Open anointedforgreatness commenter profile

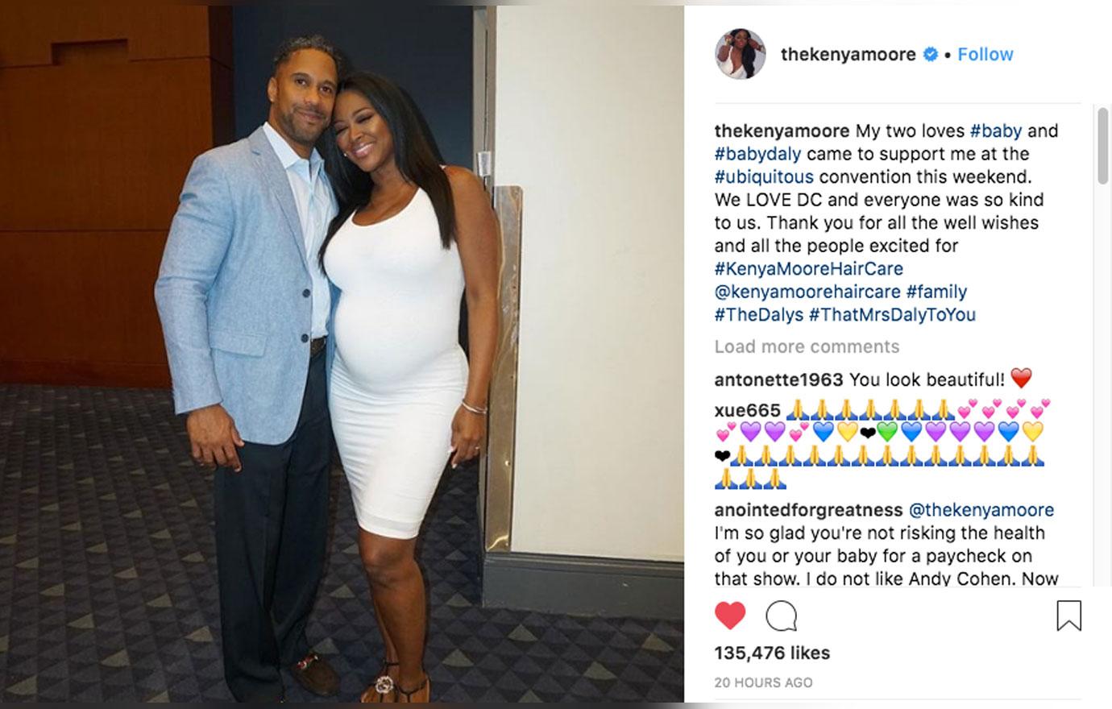pos(808,510)
